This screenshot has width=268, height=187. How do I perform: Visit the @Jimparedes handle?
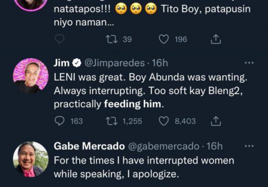coord(115,63)
